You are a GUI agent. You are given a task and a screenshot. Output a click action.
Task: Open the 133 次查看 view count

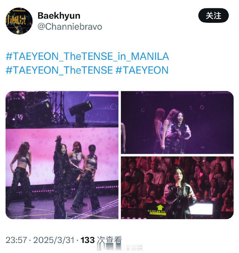click(101, 240)
